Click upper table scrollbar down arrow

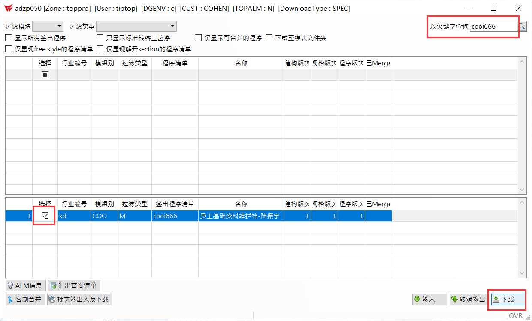[522, 190]
